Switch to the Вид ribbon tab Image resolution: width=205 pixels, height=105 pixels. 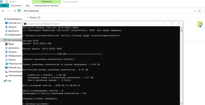click(x=28, y=6)
